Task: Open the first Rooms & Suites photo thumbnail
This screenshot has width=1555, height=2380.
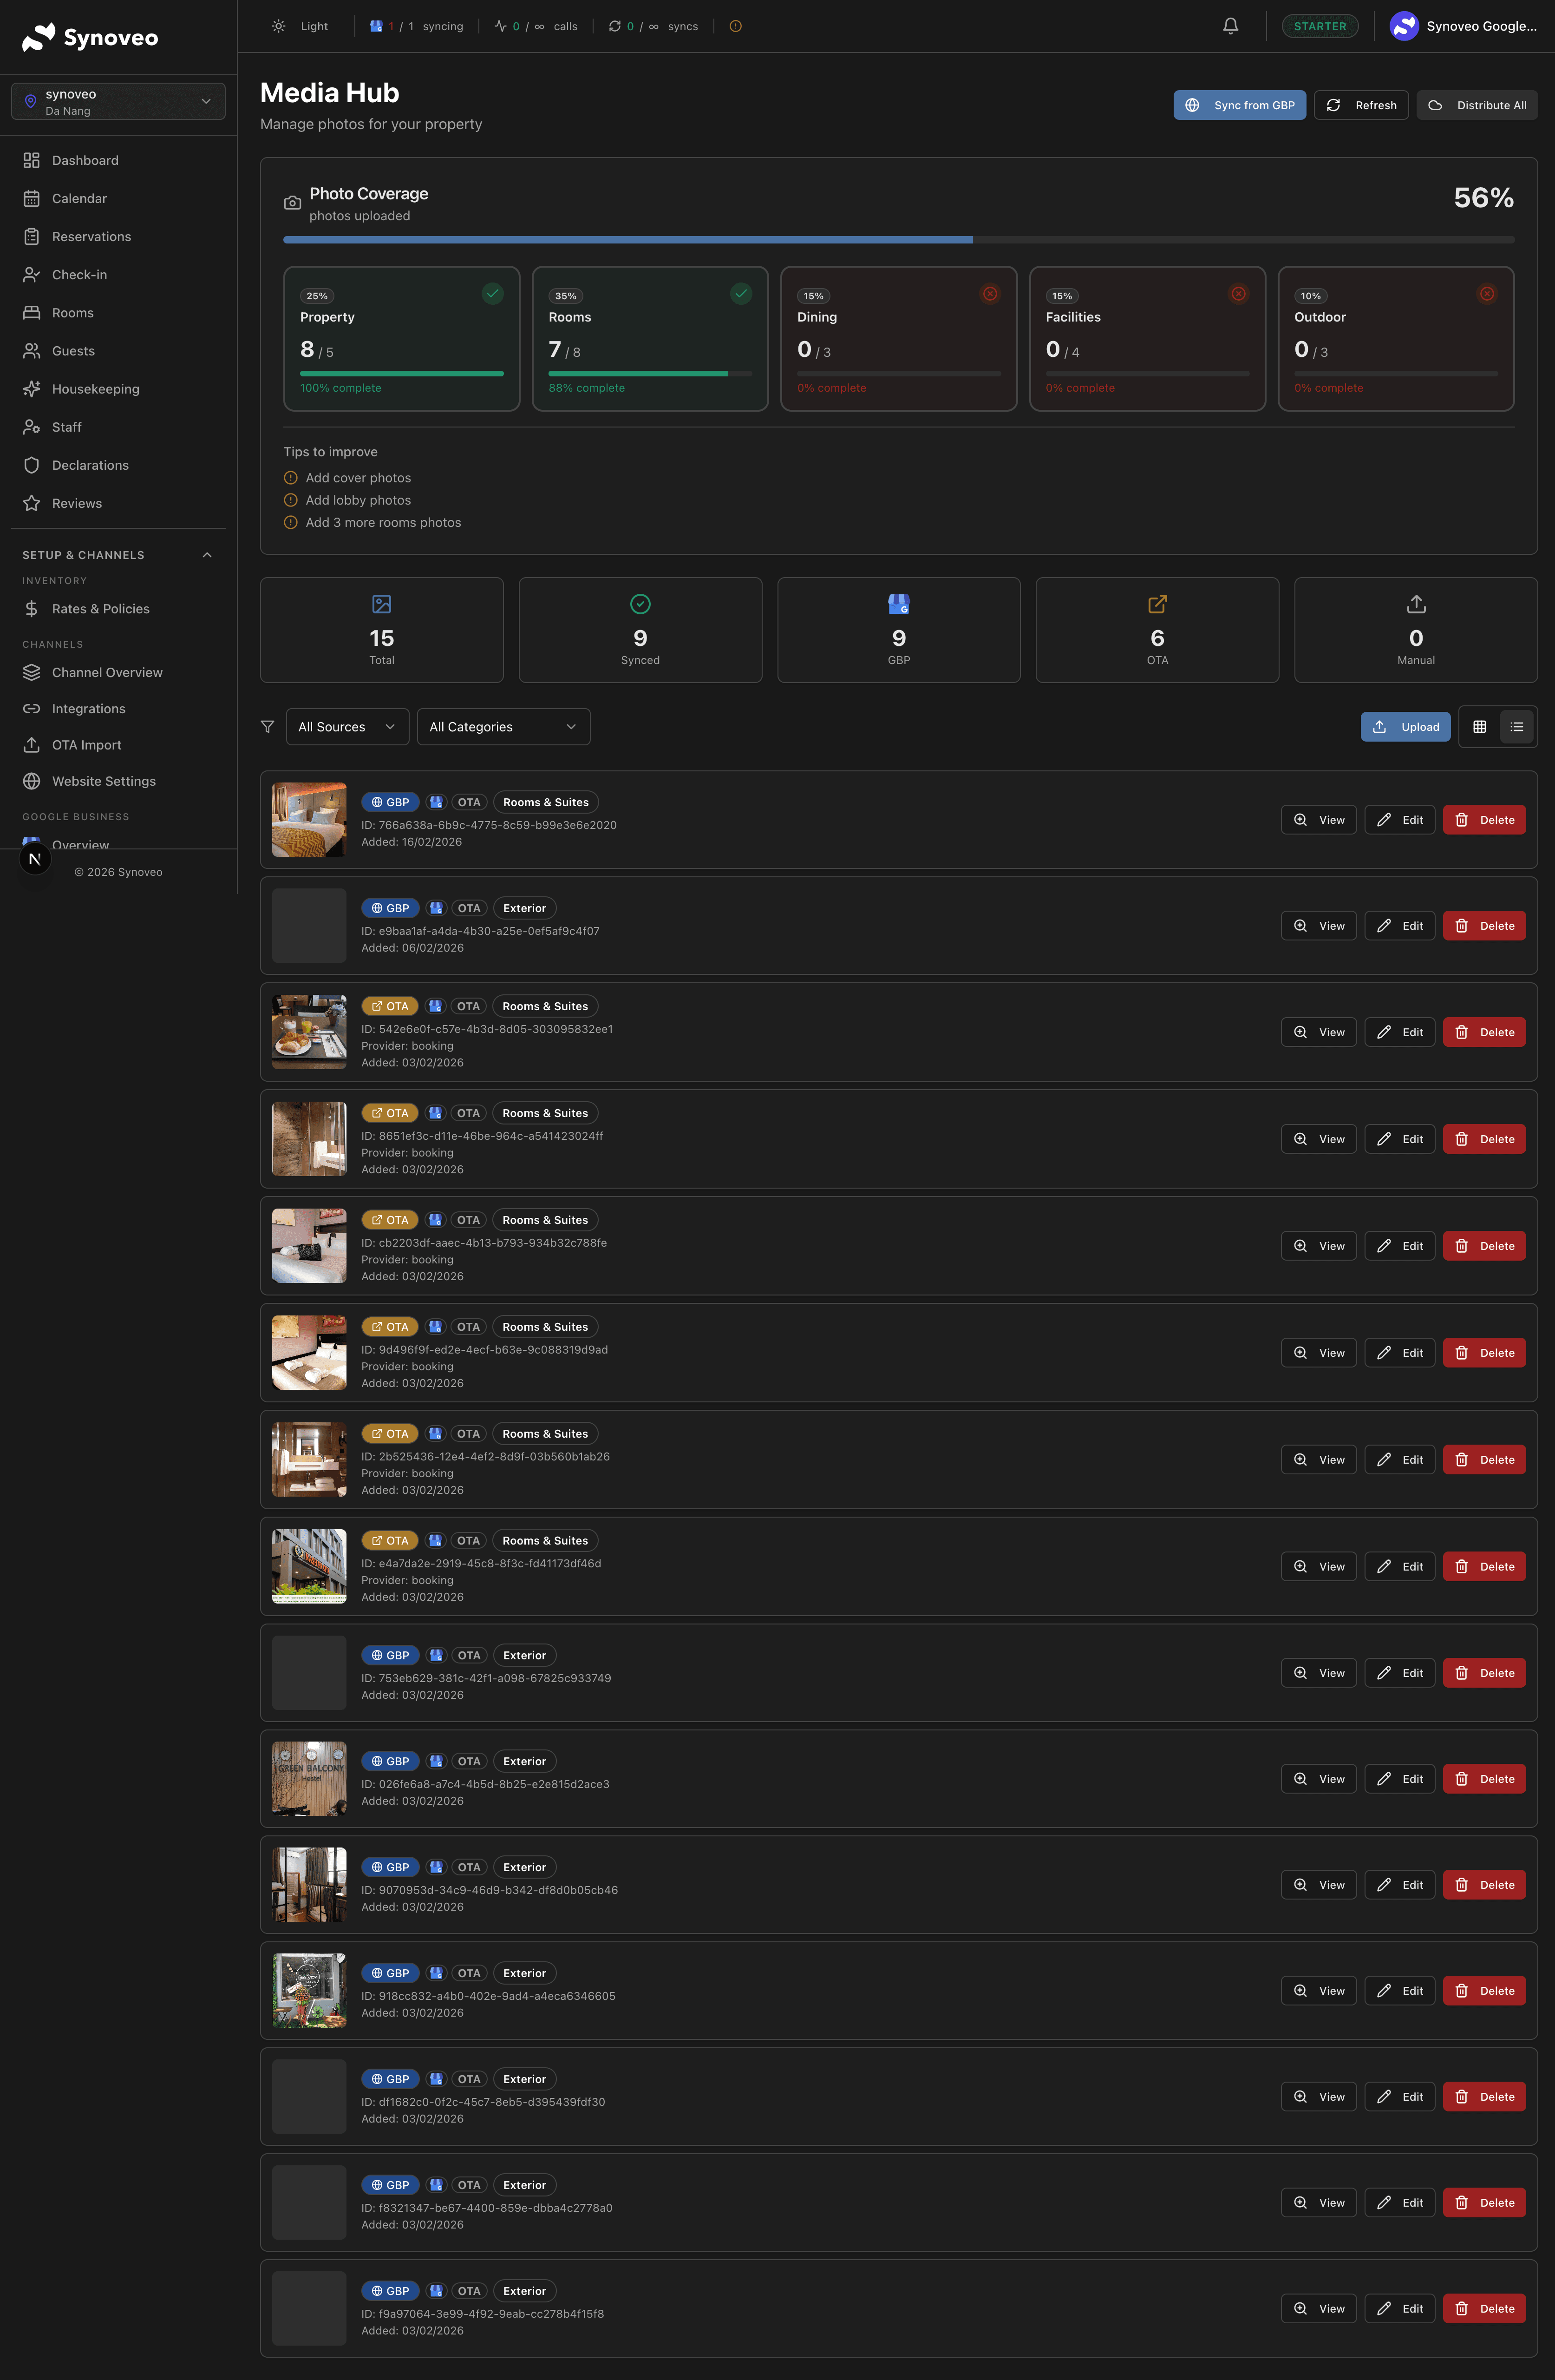Action: 308,820
